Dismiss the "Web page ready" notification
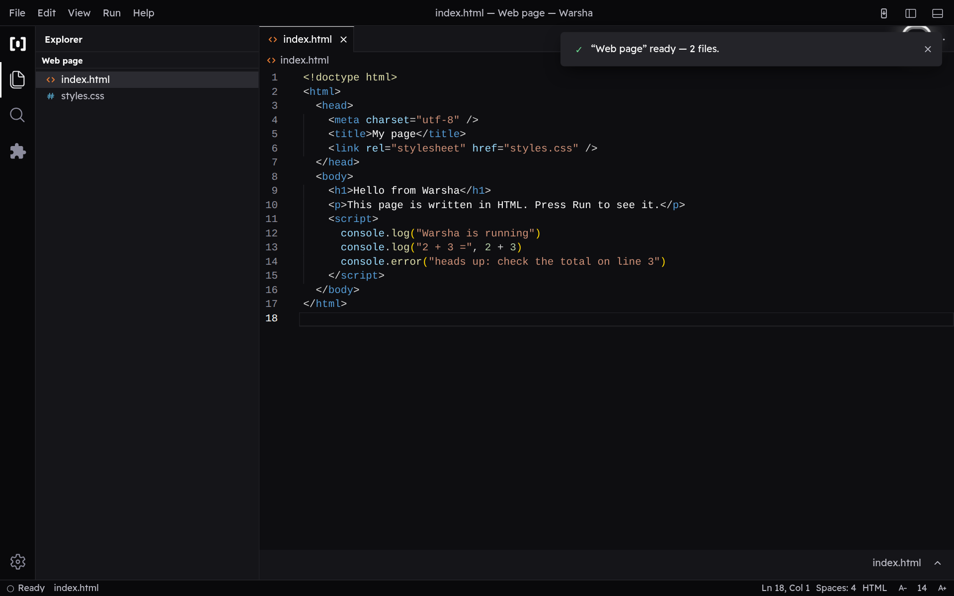This screenshot has height=596, width=954. (x=928, y=49)
